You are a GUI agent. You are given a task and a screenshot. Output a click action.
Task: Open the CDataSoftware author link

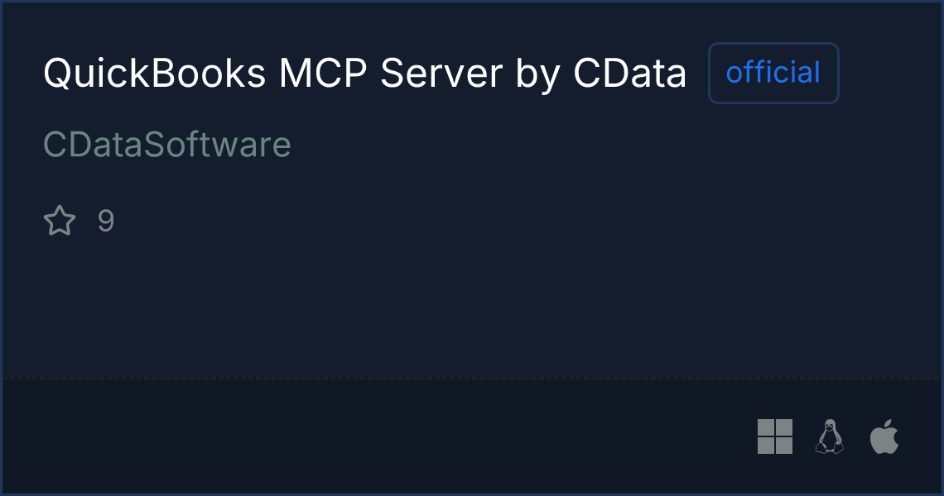tap(167, 145)
